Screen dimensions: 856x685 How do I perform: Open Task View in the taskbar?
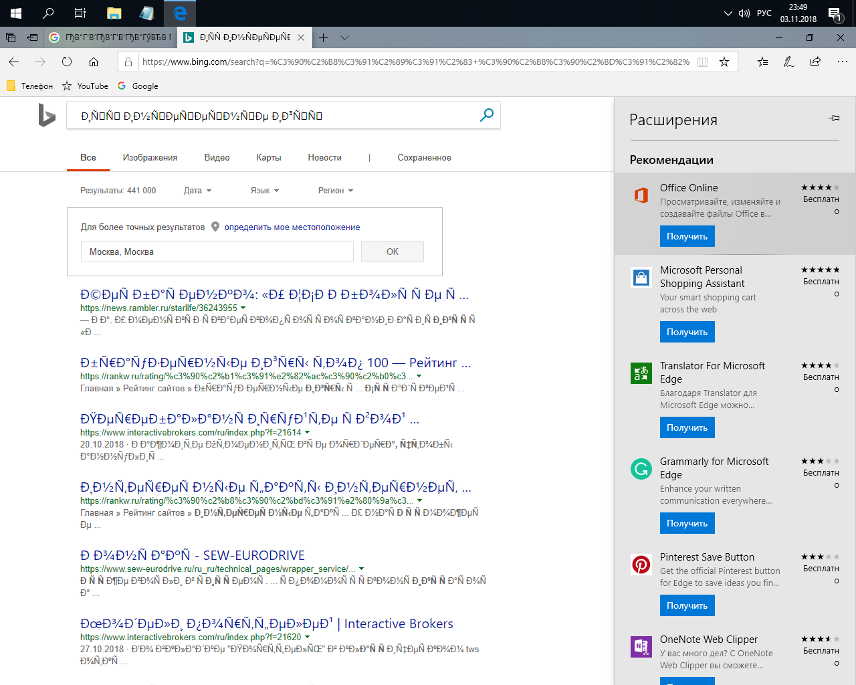(80, 13)
